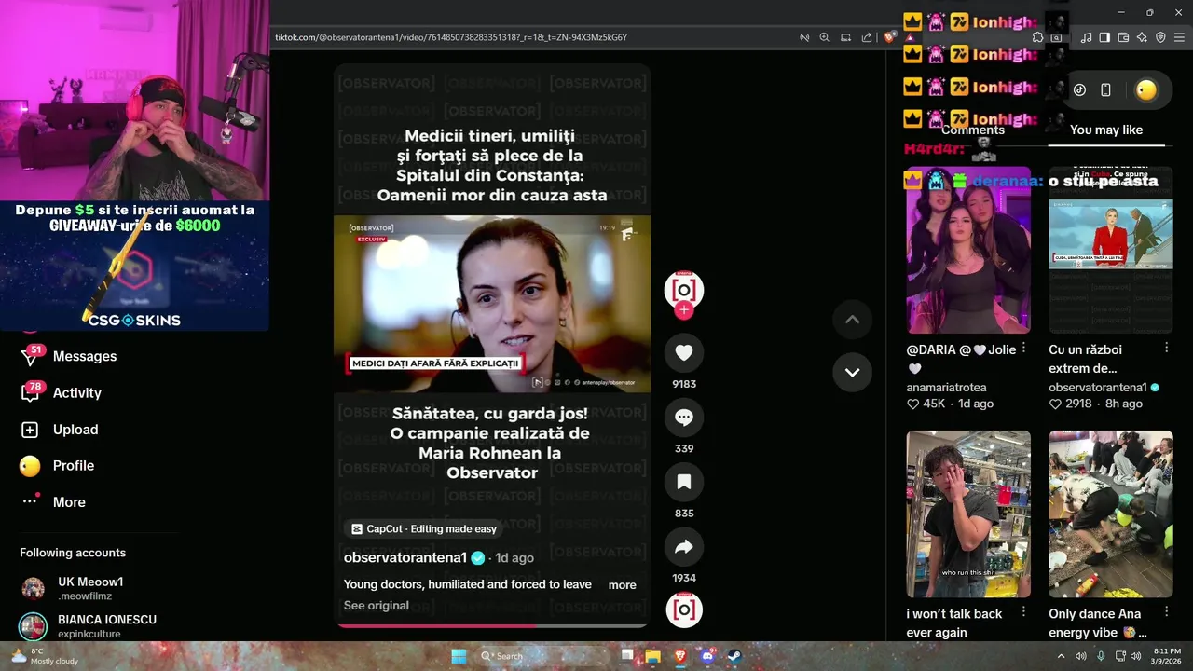Open Profile in the sidebar
This screenshot has width=1193, height=671.
coord(73,466)
